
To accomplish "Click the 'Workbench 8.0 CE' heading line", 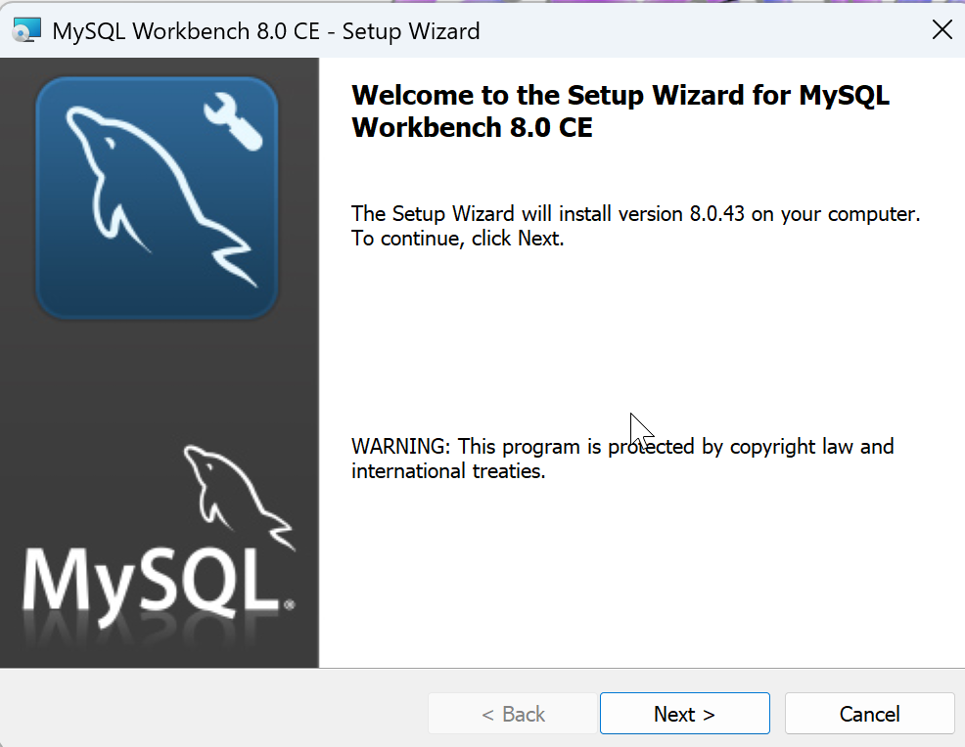I will (x=472, y=128).
